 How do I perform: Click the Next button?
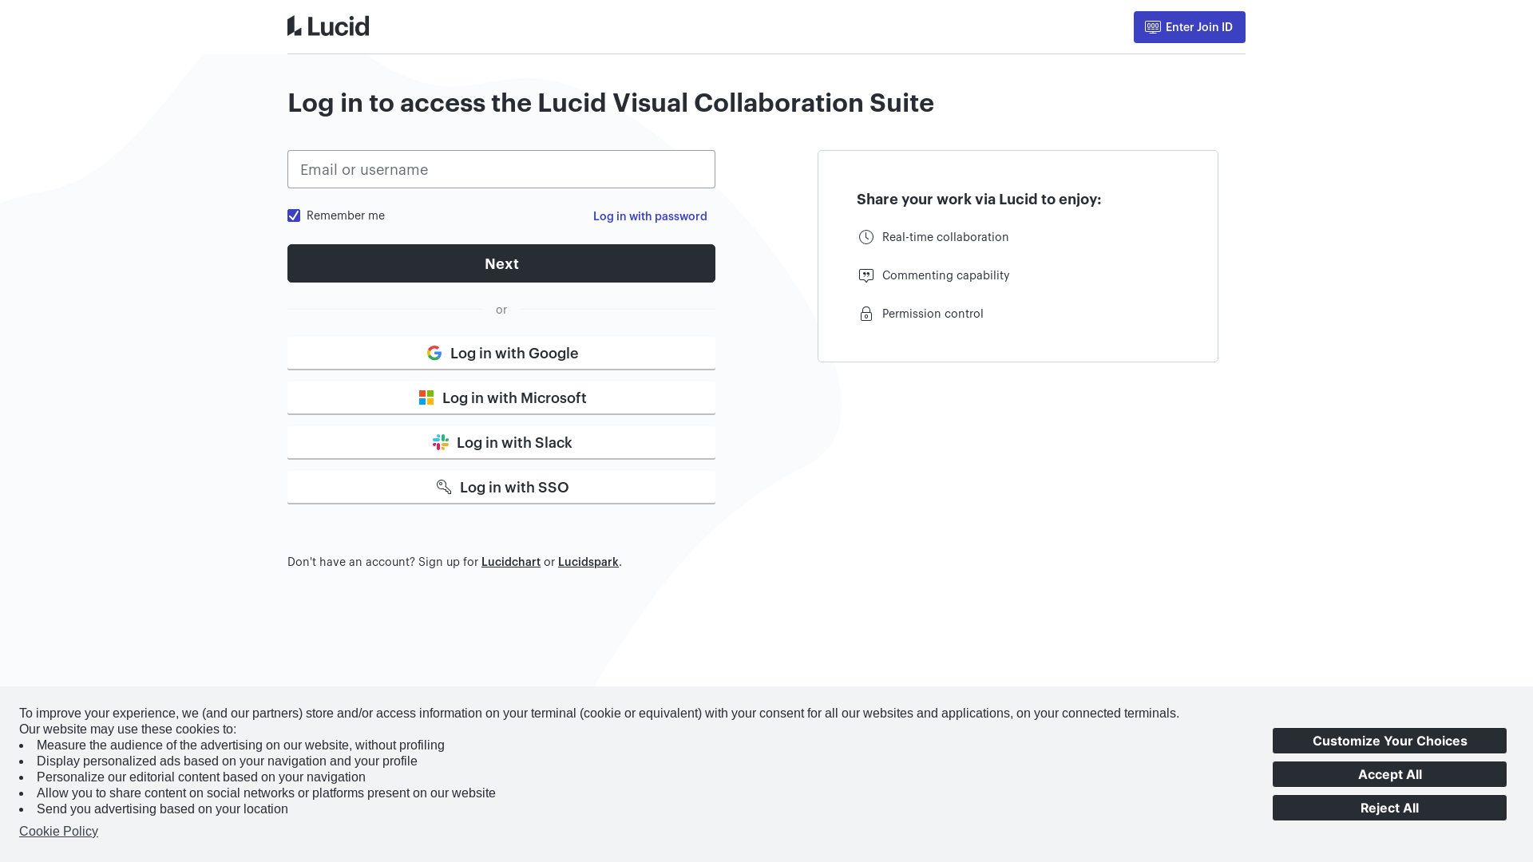pos(501,263)
